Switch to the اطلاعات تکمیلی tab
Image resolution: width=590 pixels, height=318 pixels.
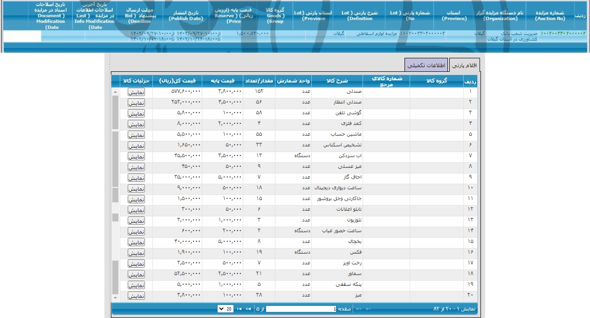pyautogui.click(x=426, y=65)
